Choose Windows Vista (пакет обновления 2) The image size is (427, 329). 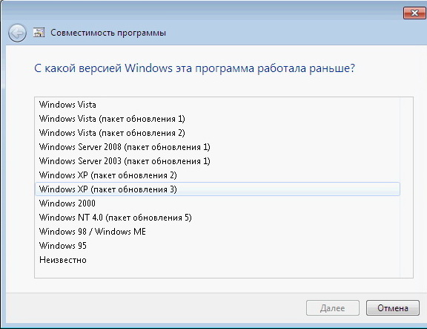(x=218, y=133)
